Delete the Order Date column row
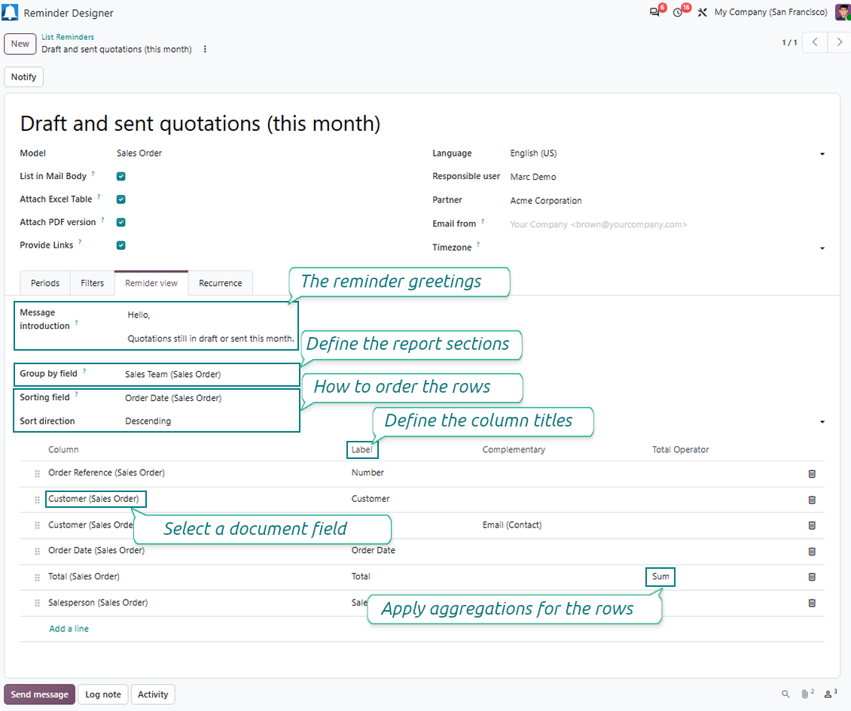This screenshot has width=851, height=711. click(812, 551)
